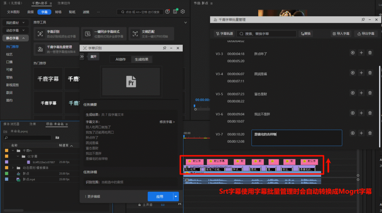
Task: Collapse the CC字幕 folder
Action: [x=18, y=156]
